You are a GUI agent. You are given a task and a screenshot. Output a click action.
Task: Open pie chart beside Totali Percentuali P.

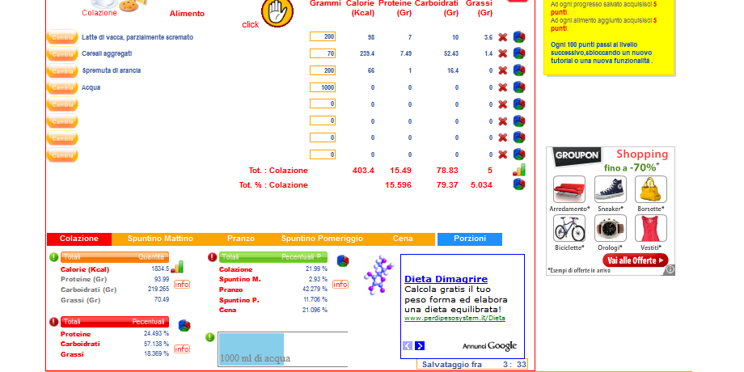[x=343, y=260]
